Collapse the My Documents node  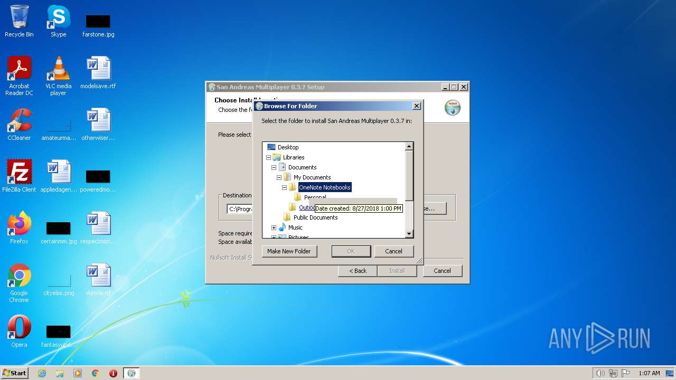[279, 177]
